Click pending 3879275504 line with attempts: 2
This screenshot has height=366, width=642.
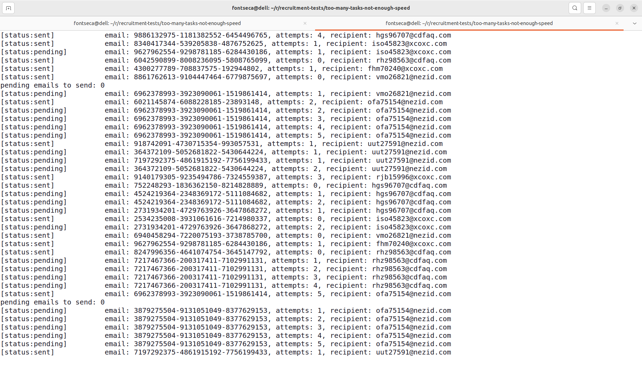click(x=226, y=319)
